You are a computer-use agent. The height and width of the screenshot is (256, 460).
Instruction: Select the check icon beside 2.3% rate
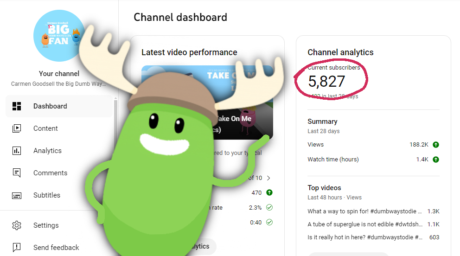pyautogui.click(x=269, y=208)
